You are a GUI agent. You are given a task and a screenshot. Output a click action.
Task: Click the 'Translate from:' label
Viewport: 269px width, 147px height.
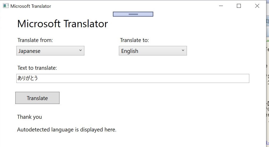(35, 40)
